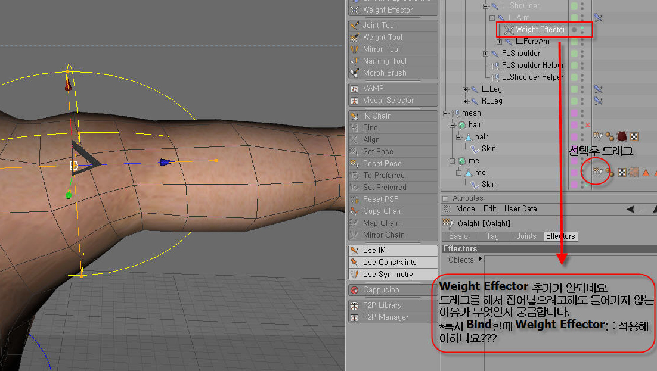
Task: Select the IK tag on L_Arm row
Action: (x=598, y=18)
